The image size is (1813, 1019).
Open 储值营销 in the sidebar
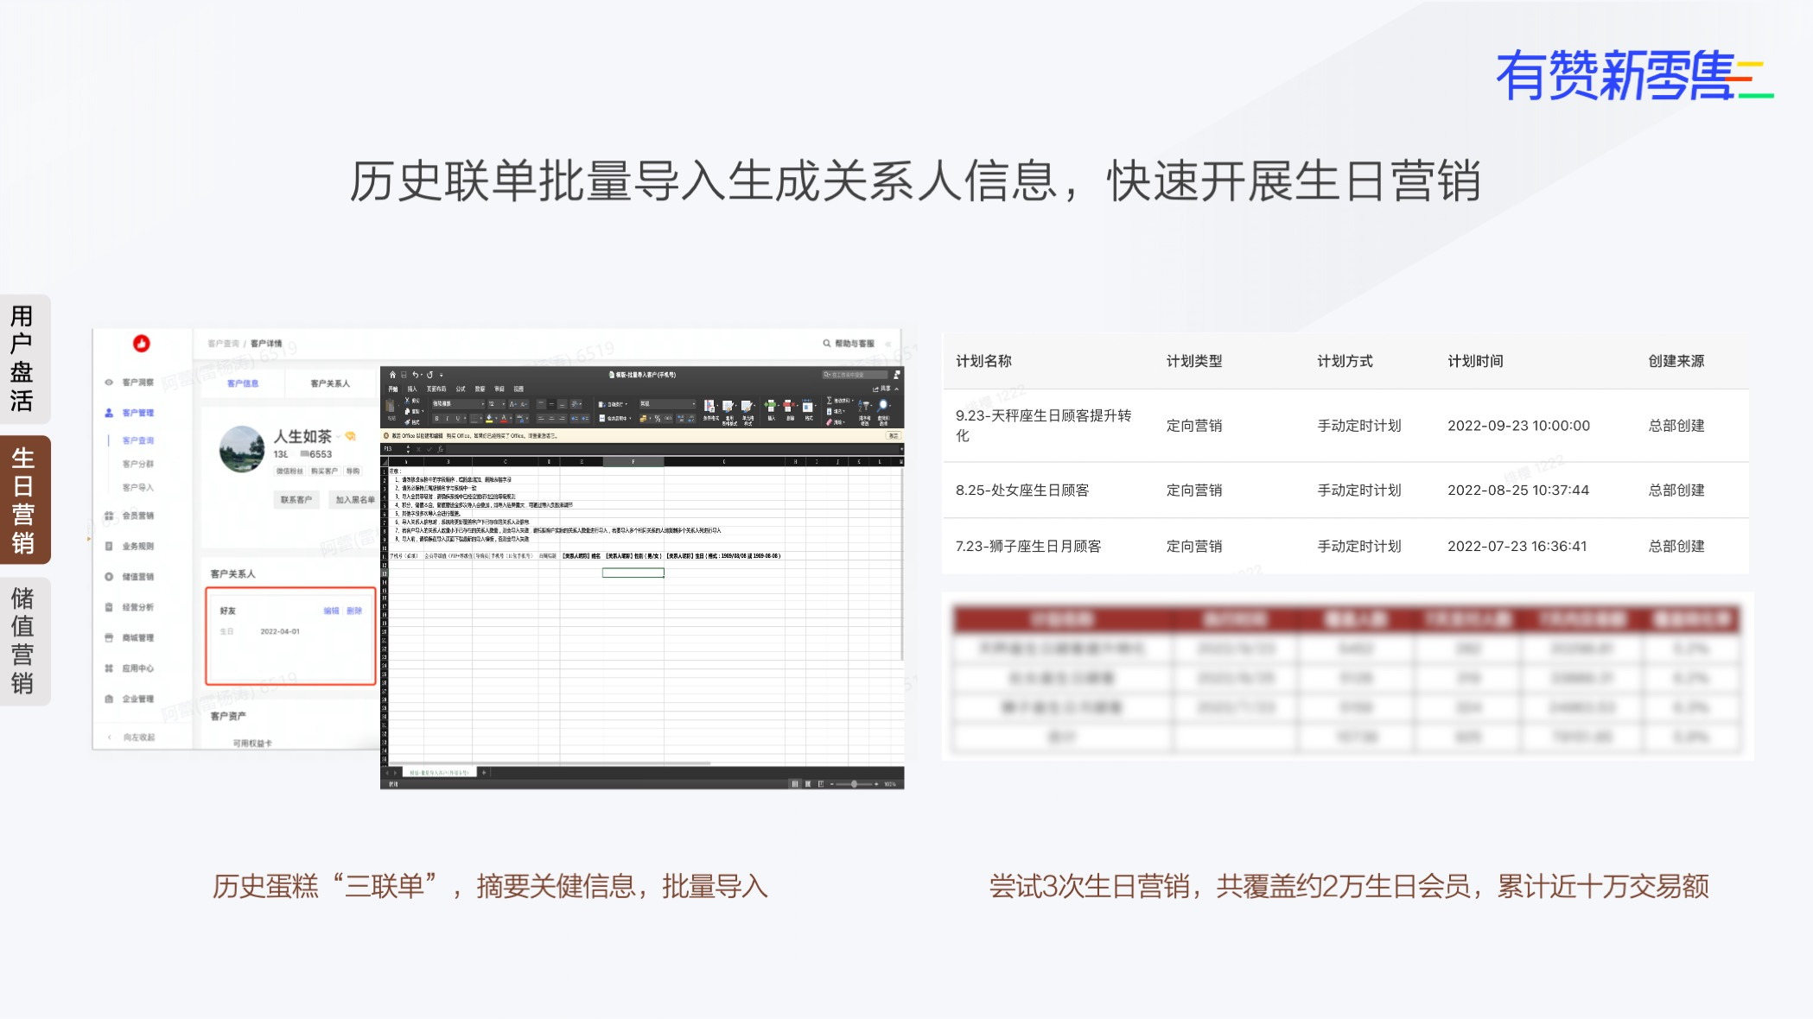click(130, 577)
